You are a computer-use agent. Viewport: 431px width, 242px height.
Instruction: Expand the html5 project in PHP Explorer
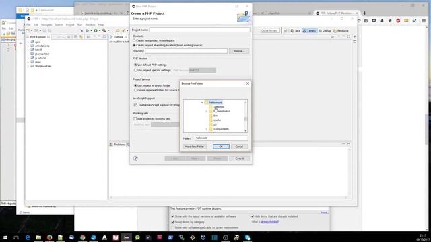[x=28, y=50]
